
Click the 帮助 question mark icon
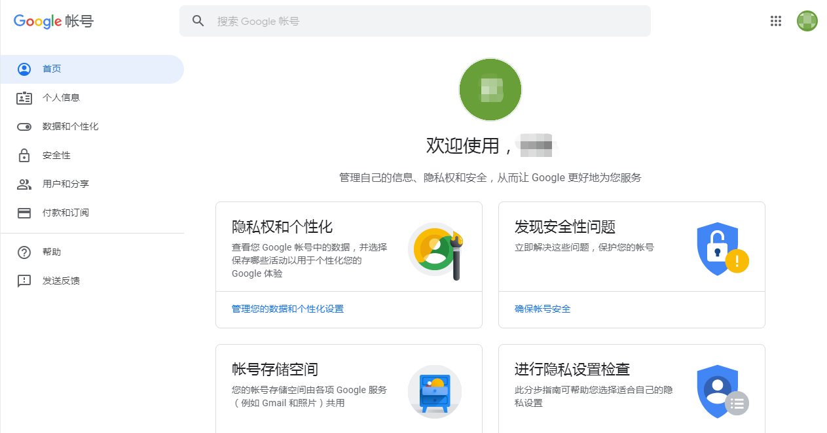tap(24, 252)
